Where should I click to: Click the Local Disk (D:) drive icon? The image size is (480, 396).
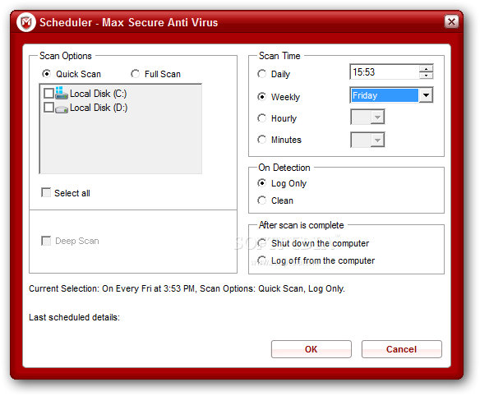point(62,108)
